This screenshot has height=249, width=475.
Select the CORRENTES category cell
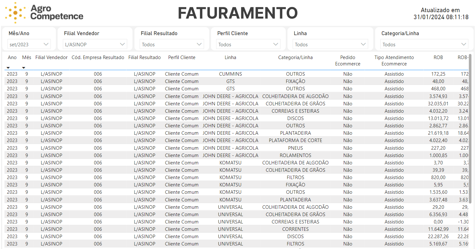[x=295, y=229]
